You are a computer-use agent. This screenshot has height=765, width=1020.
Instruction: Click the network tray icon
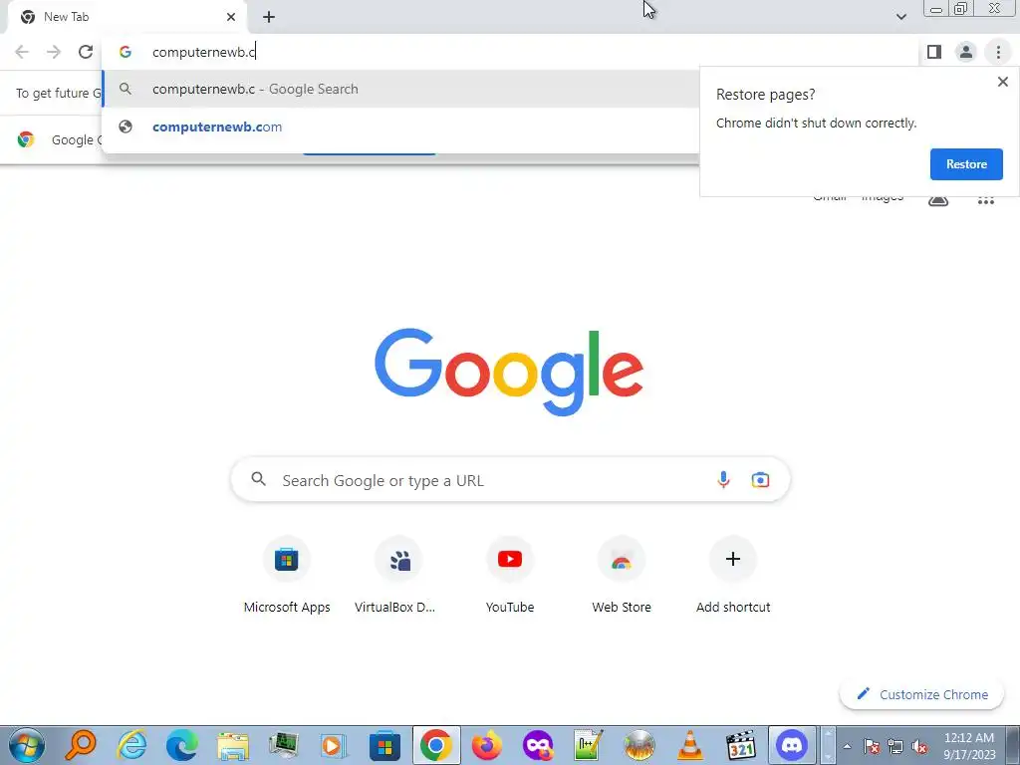(895, 747)
